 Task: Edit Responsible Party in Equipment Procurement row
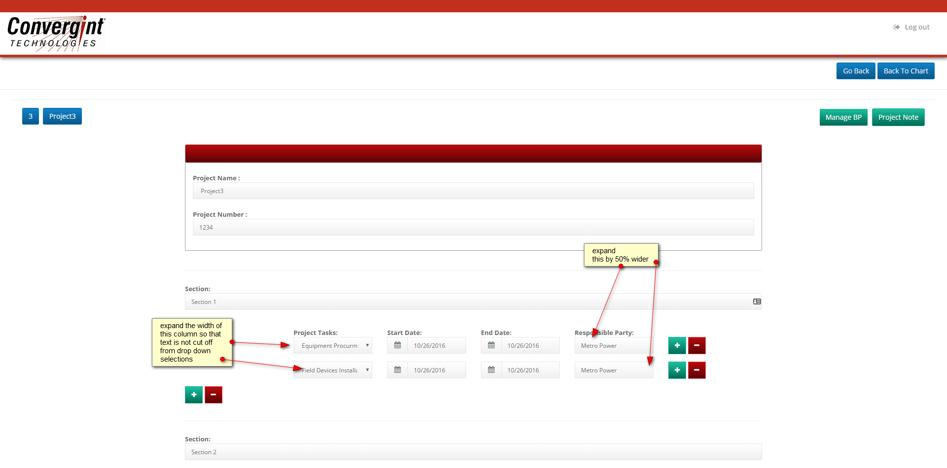click(x=614, y=345)
